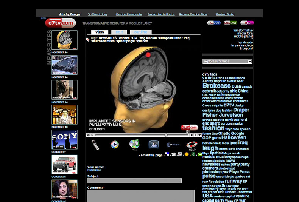Click the CONTACT pill button
The width and height of the screenshot is (299, 202).
230,23
